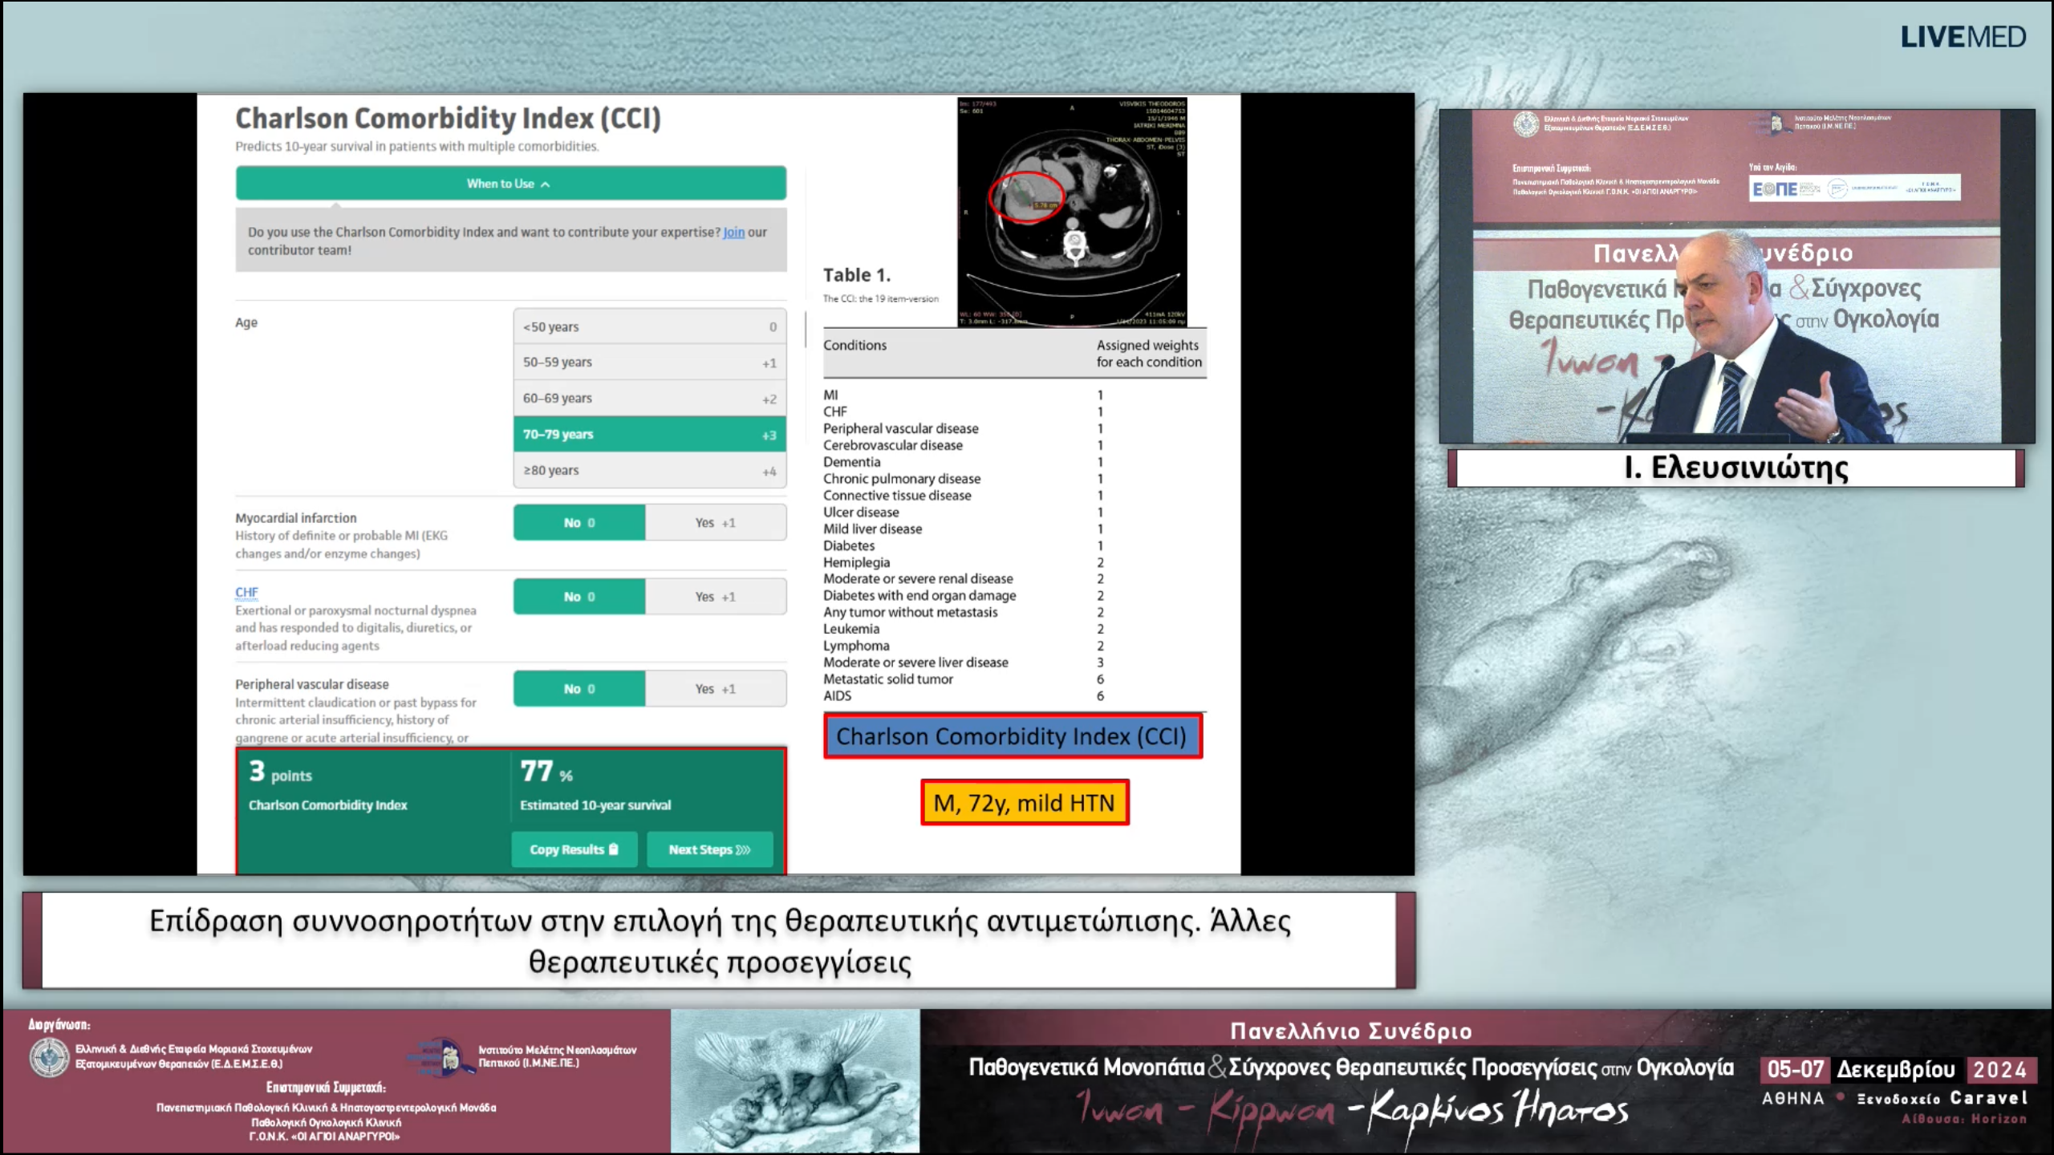Click the 'Diabetes with end organ damage' row

click(965, 596)
